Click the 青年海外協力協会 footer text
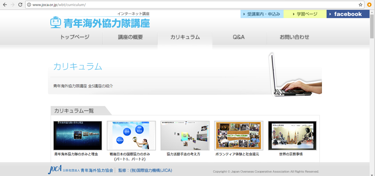The height and width of the screenshot is (176, 375). coord(97,171)
